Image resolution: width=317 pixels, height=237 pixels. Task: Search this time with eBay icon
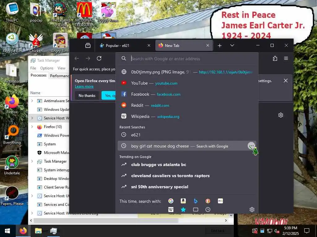[x=220, y=201]
